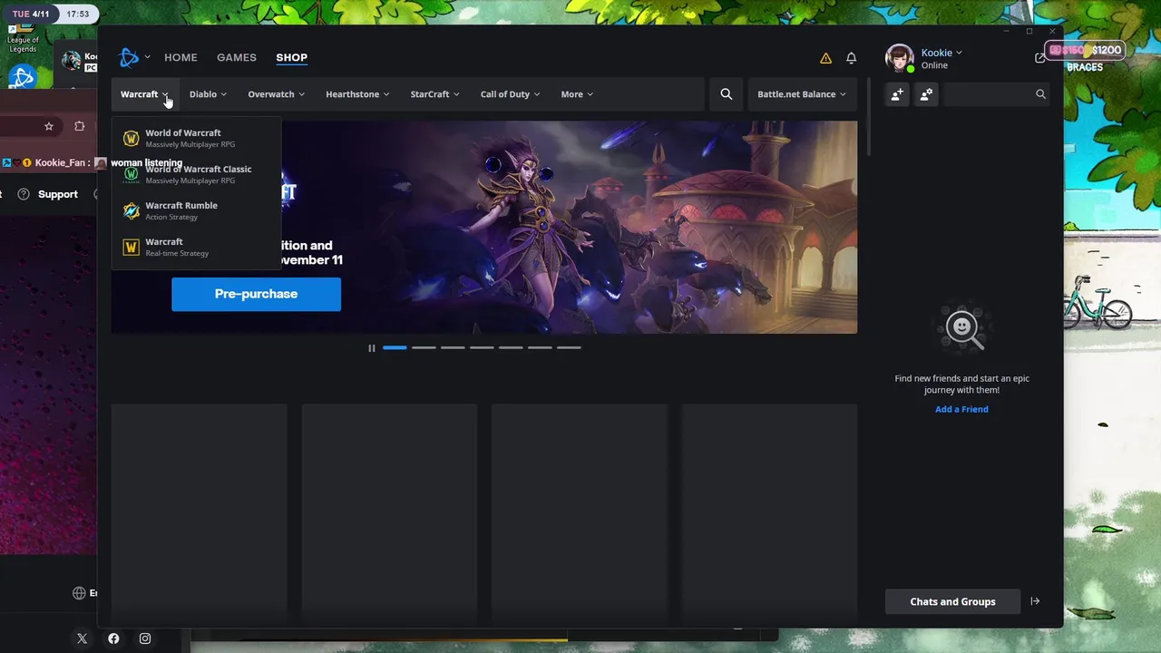Pop out the friends list window
Screen dimensions: 1161x653
[1039, 58]
